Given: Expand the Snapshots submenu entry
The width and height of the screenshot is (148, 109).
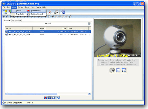Looking at the screenshot, I should pos(19,14).
